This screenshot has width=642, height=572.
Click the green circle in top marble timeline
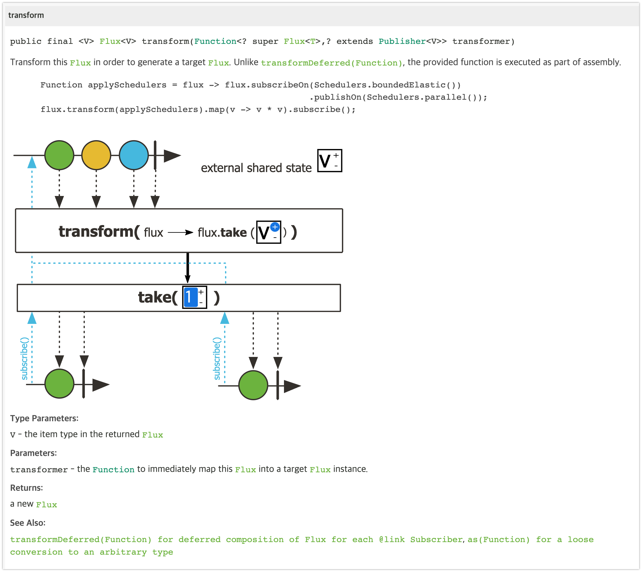[x=59, y=155]
